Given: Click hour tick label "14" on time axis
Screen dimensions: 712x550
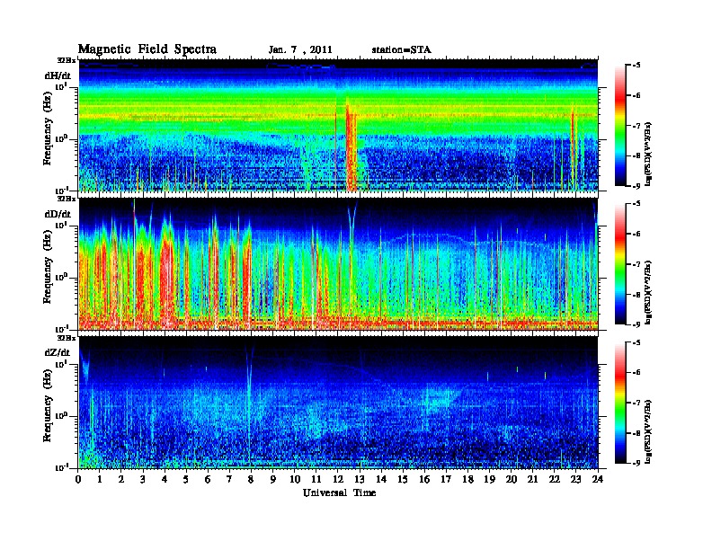Looking at the screenshot, I should (x=381, y=479).
